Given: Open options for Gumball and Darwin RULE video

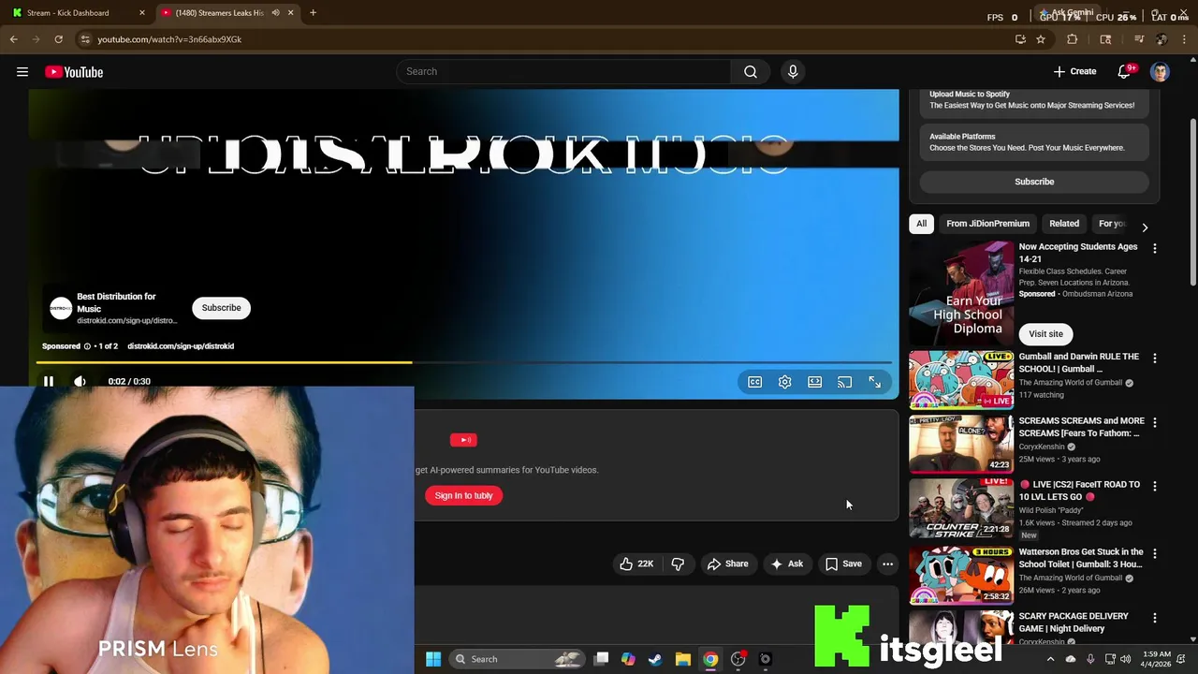Looking at the screenshot, I should [1154, 359].
